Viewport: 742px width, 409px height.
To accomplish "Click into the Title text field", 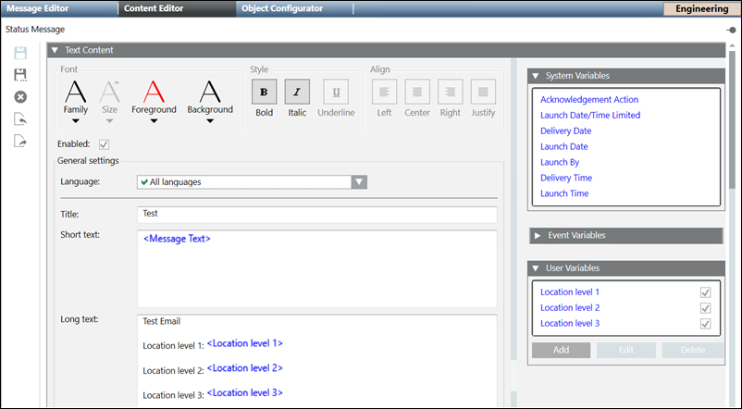I will pyautogui.click(x=316, y=214).
